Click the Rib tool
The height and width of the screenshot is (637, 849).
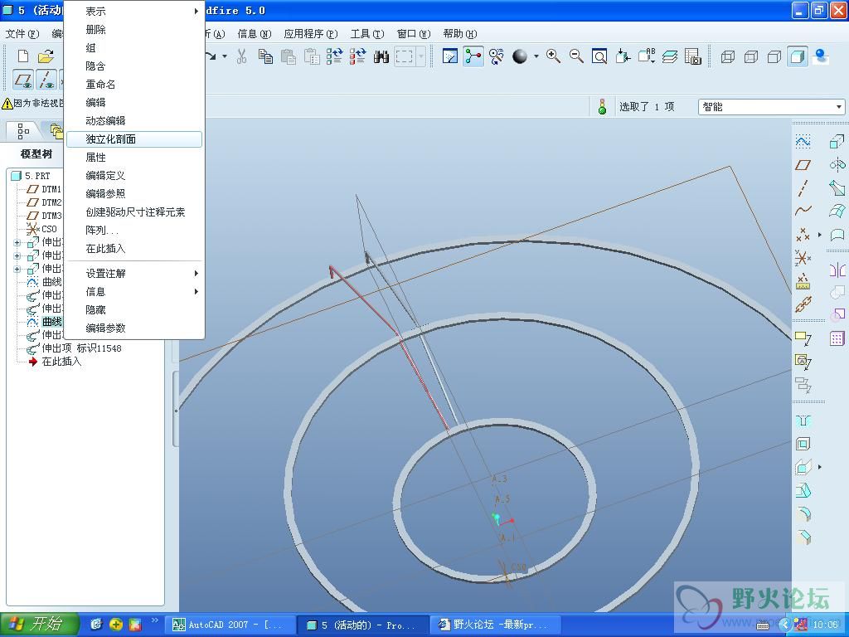click(x=803, y=467)
